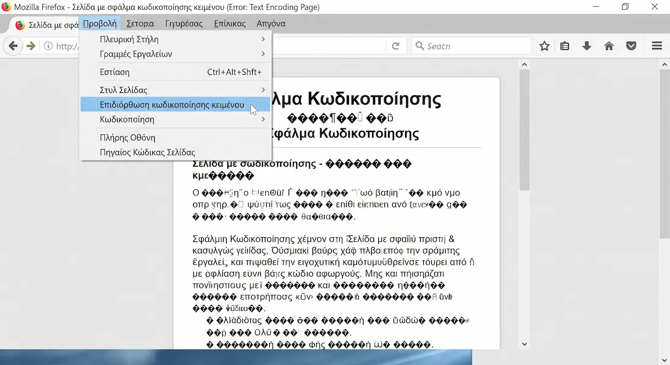Select Πλήρης Οθόνη from the menu
The image size is (670, 365).
point(175,137)
